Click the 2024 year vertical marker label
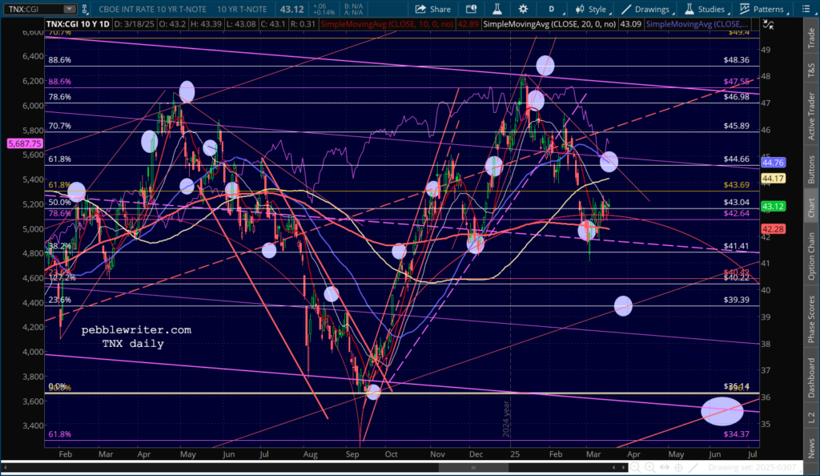This screenshot has height=476, width=820. 506,418
